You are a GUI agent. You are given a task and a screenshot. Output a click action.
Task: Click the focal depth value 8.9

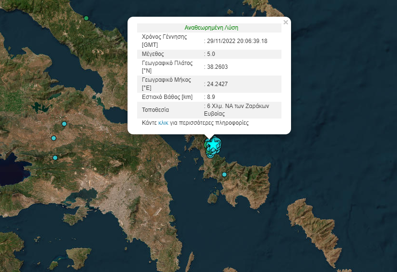tap(210, 97)
